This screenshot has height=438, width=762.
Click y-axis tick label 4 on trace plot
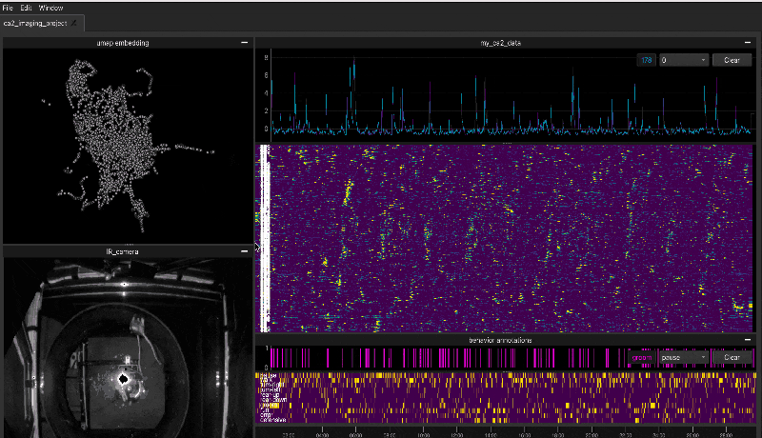click(x=266, y=92)
